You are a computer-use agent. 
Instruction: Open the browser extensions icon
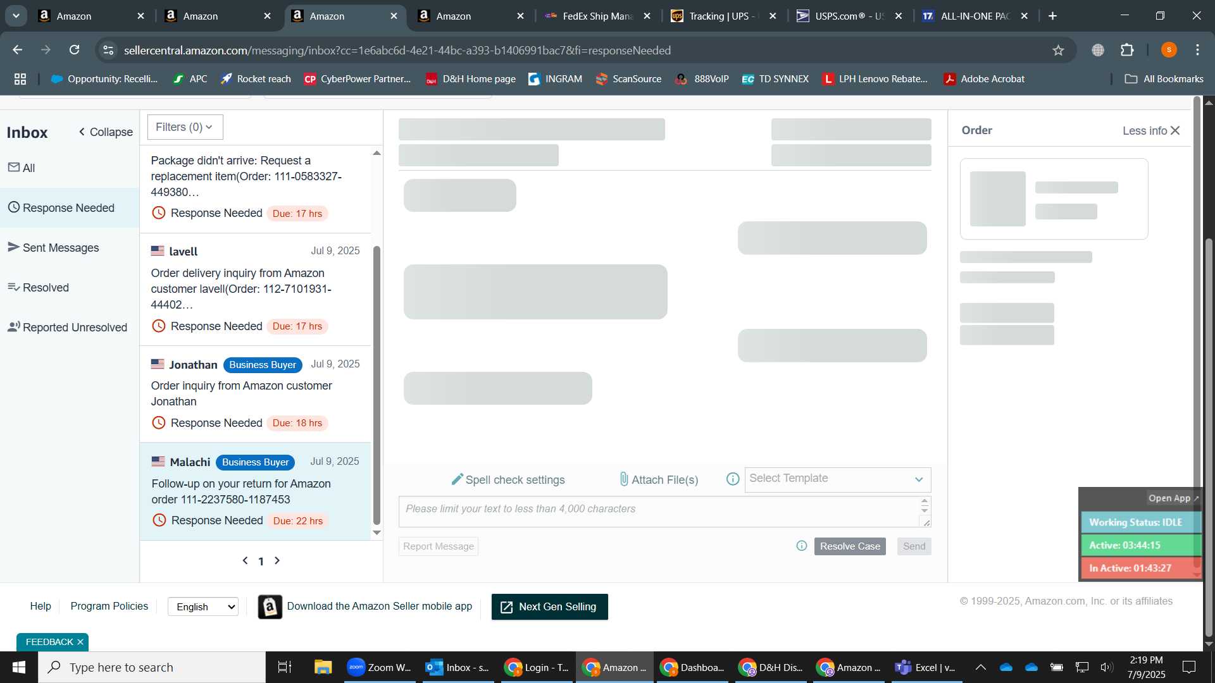[1127, 50]
